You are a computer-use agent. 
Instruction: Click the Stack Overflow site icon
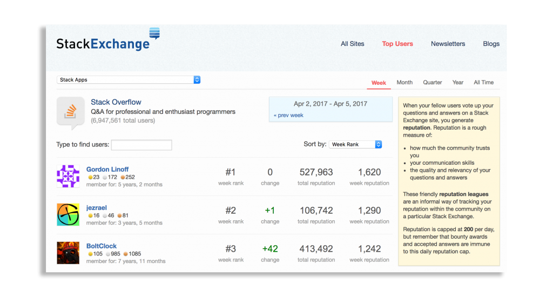click(70, 112)
